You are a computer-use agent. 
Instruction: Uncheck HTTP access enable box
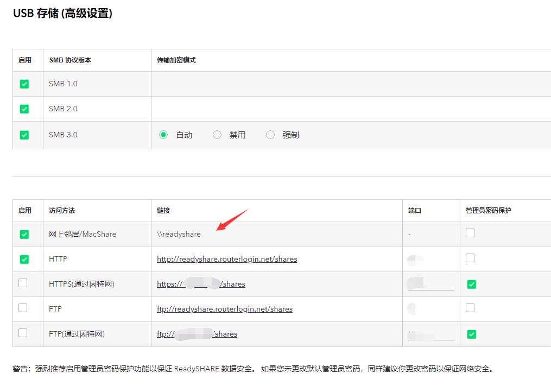(24, 259)
